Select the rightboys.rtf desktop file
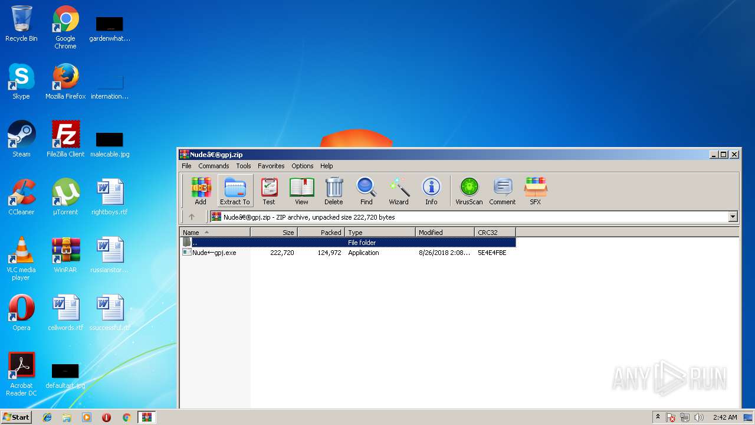The image size is (755, 425). [110, 197]
